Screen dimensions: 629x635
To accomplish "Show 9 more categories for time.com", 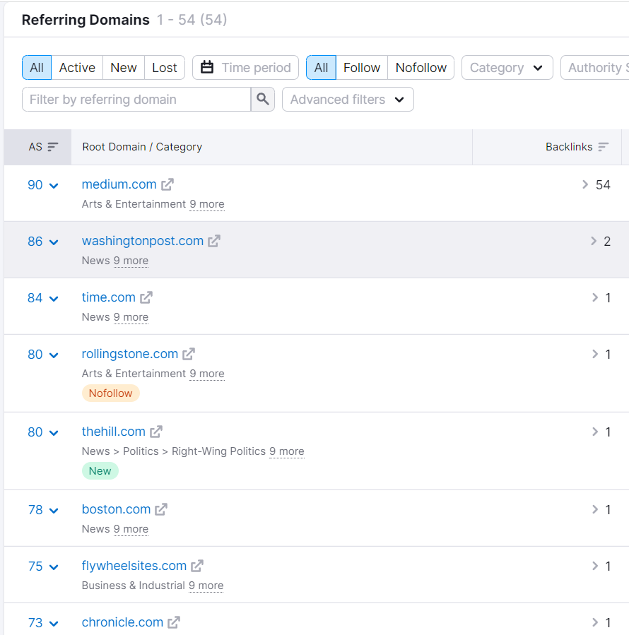I will 131,317.
